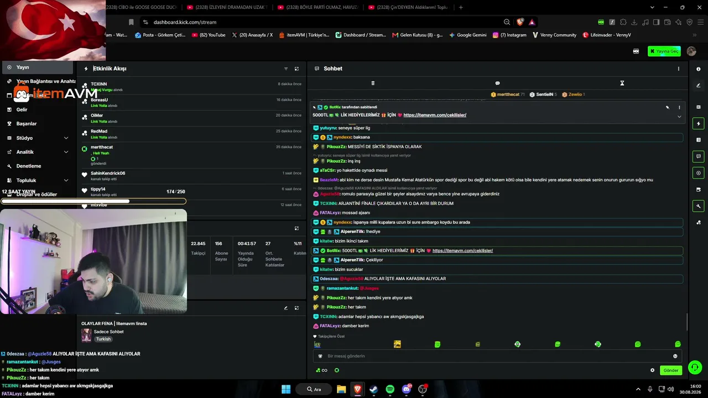Screen dimensions: 708x398
Task: Click the Zewiio leaderboard entry
Action: pyautogui.click(x=574, y=95)
